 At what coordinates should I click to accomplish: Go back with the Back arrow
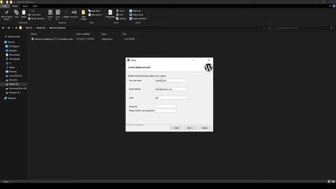(3, 28)
